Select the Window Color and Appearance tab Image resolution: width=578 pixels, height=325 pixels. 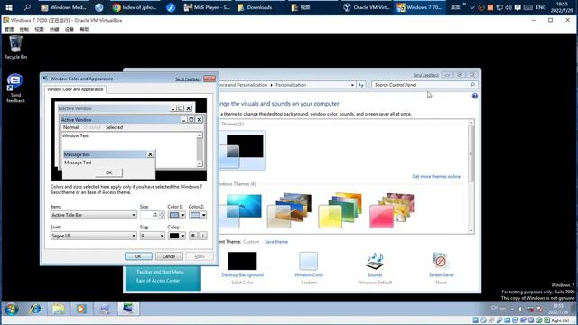(75, 89)
